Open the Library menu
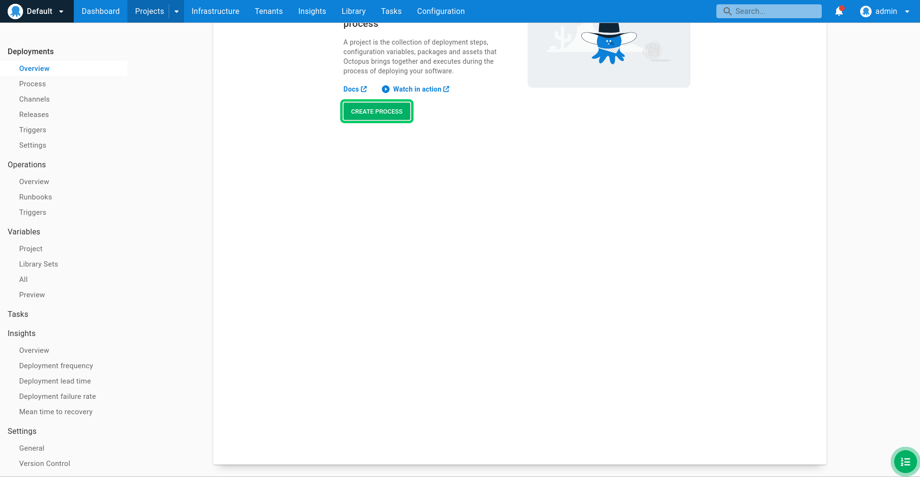 point(354,11)
